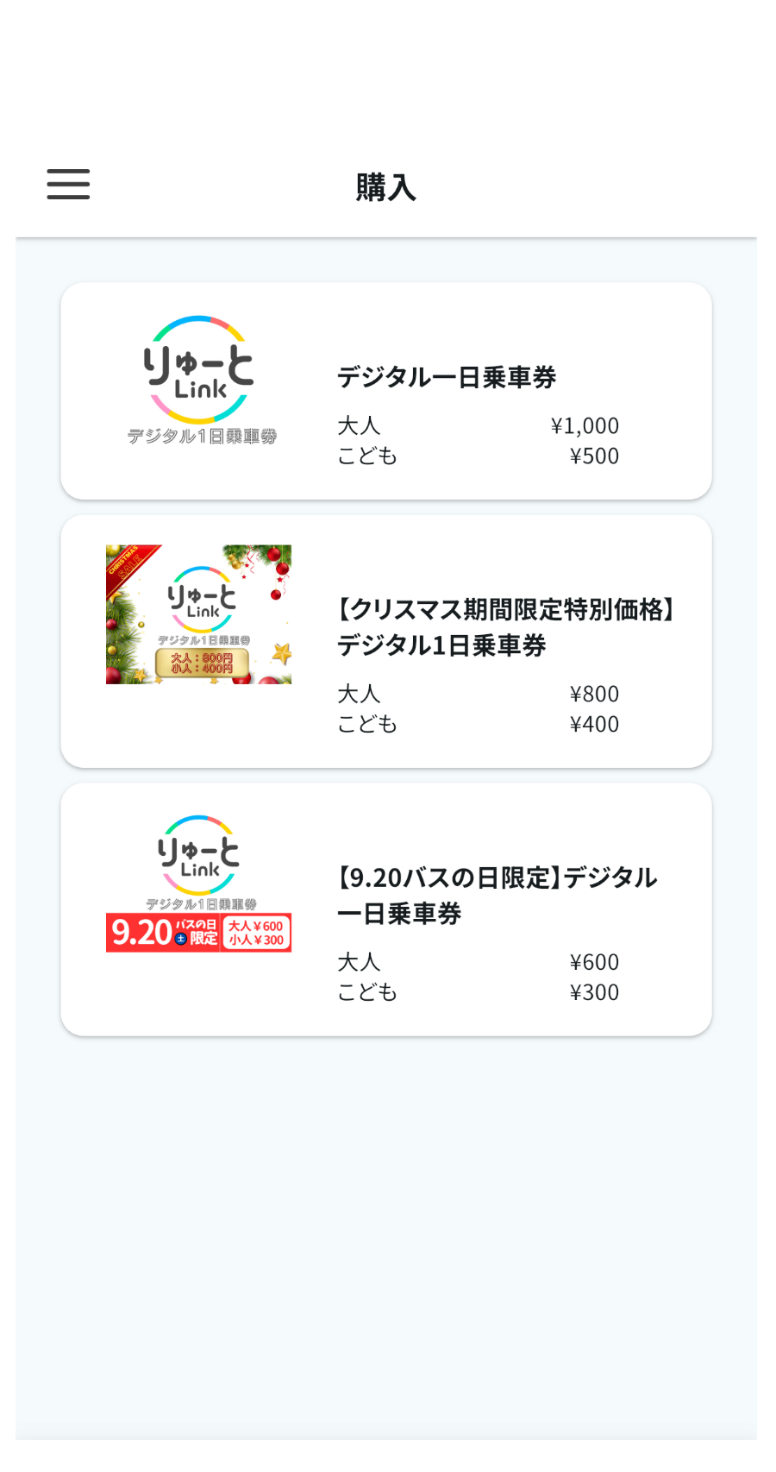Select the 9.20バスの日限定 ticket title

[x=497, y=895]
